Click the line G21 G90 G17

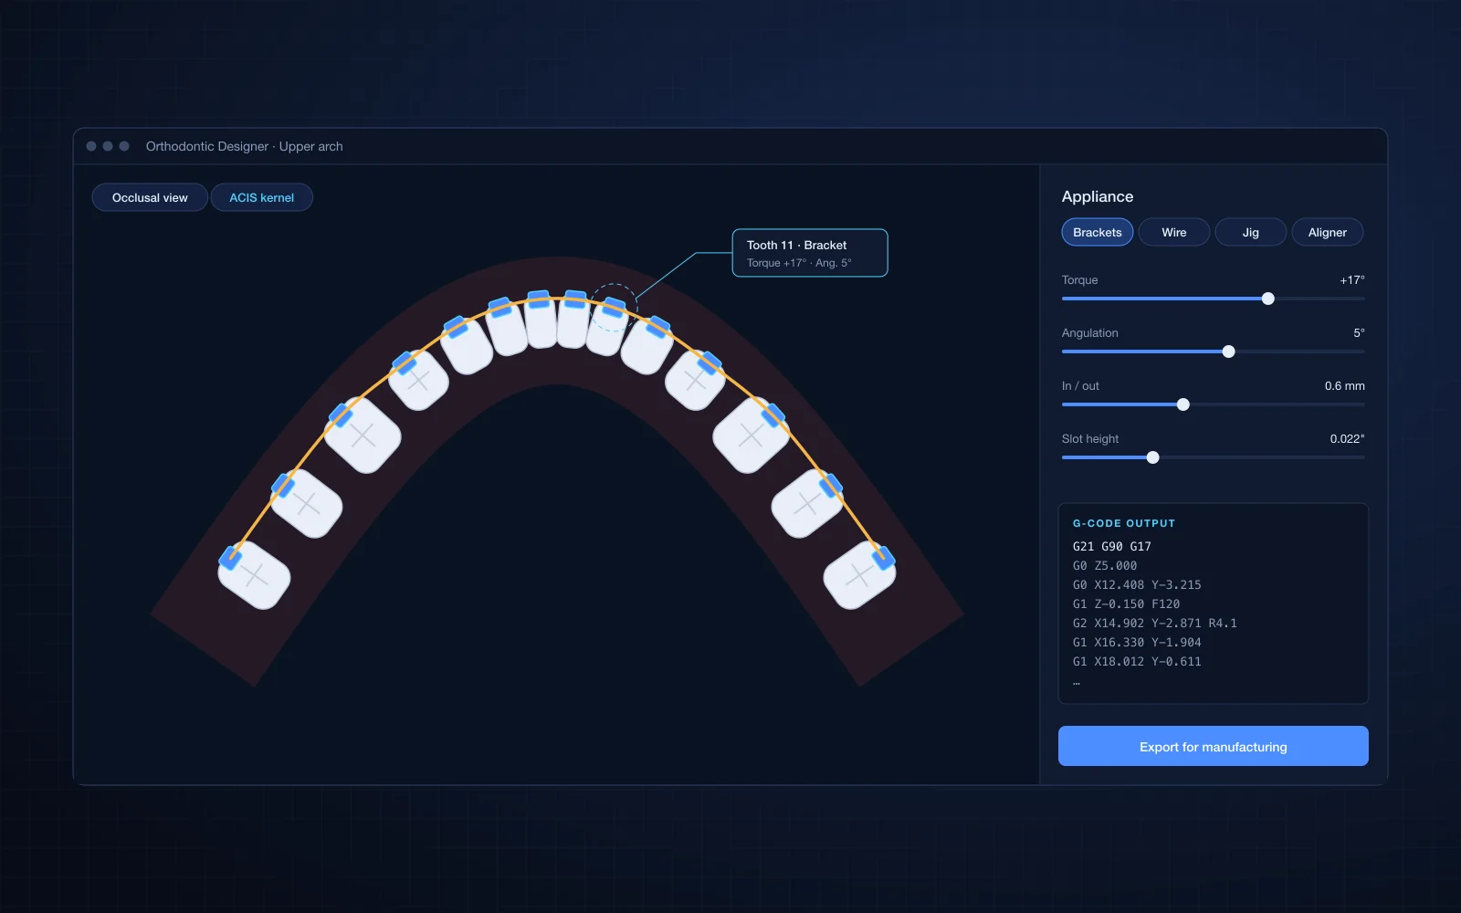tap(1112, 546)
